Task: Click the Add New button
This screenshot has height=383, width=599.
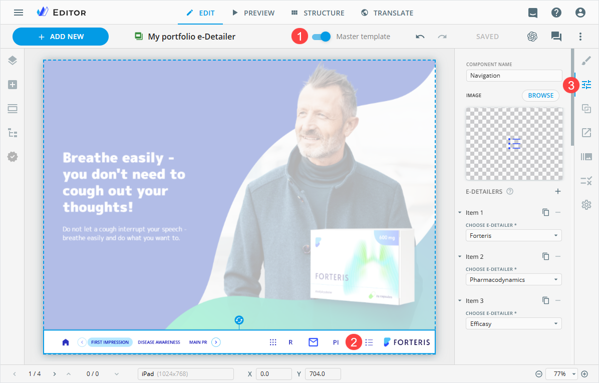Action: 61,37
